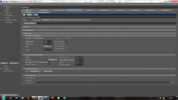
Task: Toggle Use light cache for glossy rays
Action: click(x=49, y=62)
